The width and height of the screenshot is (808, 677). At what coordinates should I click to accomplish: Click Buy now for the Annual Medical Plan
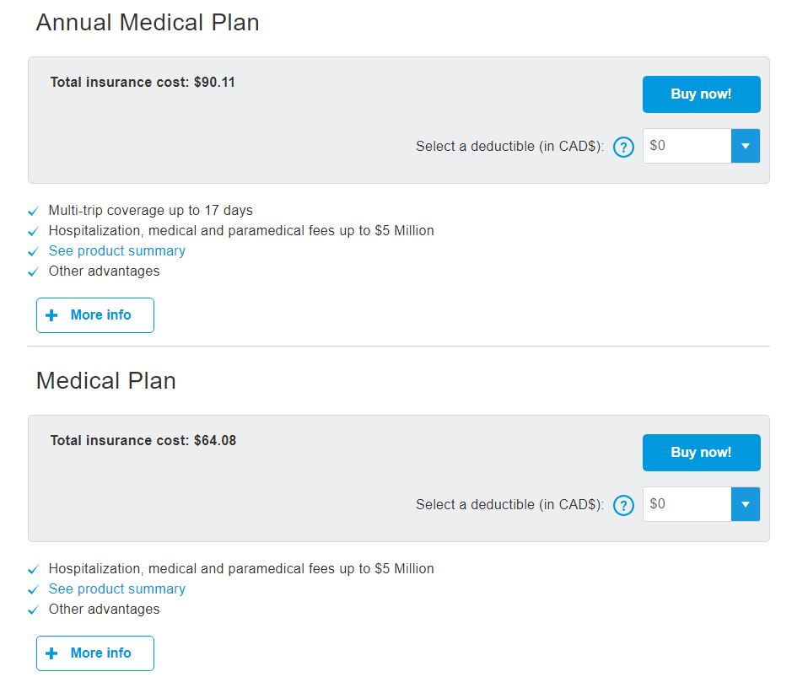click(x=701, y=94)
